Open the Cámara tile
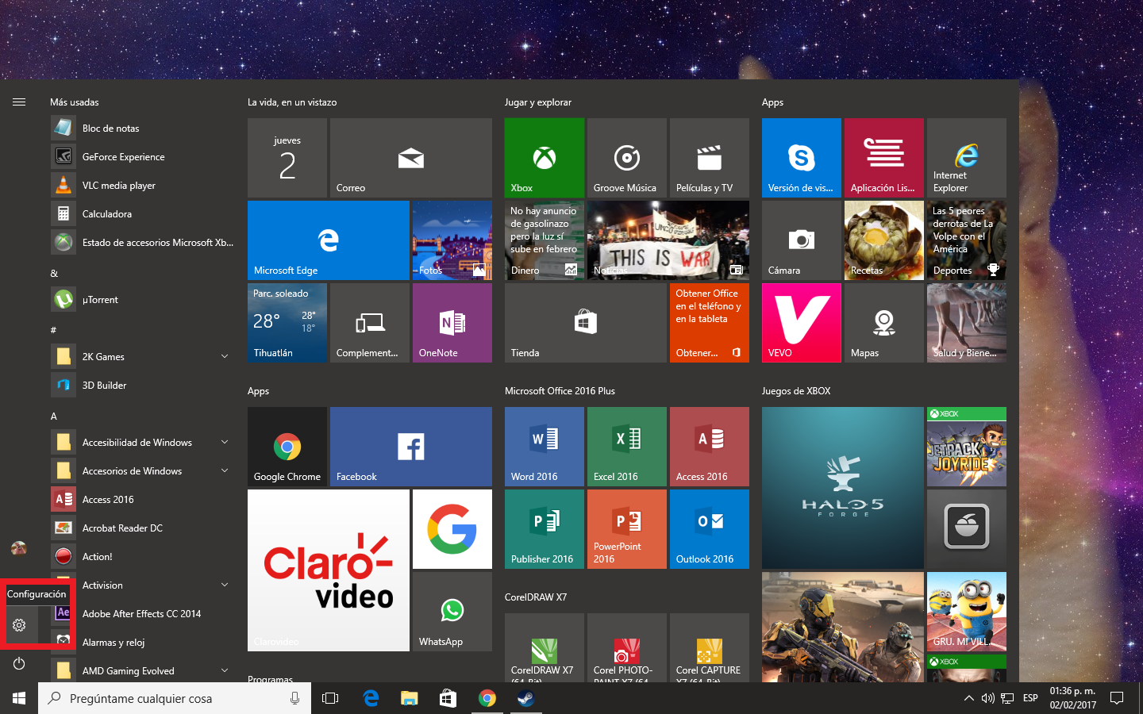 (x=802, y=240)
